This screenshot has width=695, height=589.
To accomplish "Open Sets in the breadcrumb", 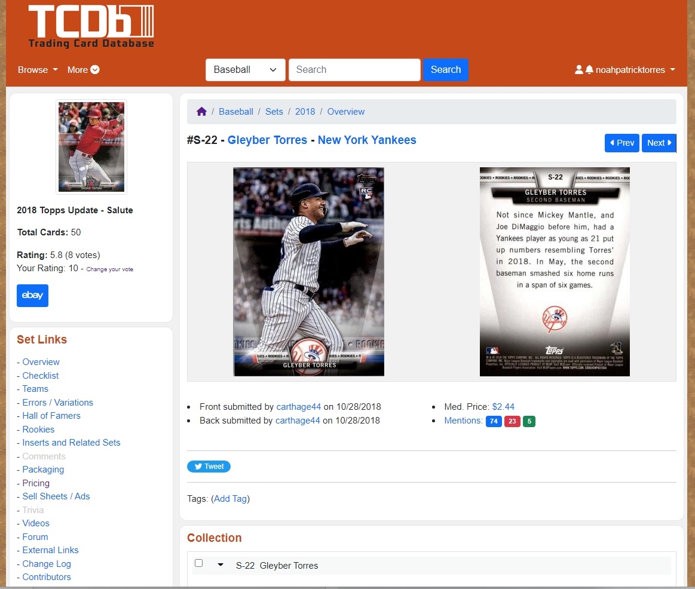I will tap(274, 112).
